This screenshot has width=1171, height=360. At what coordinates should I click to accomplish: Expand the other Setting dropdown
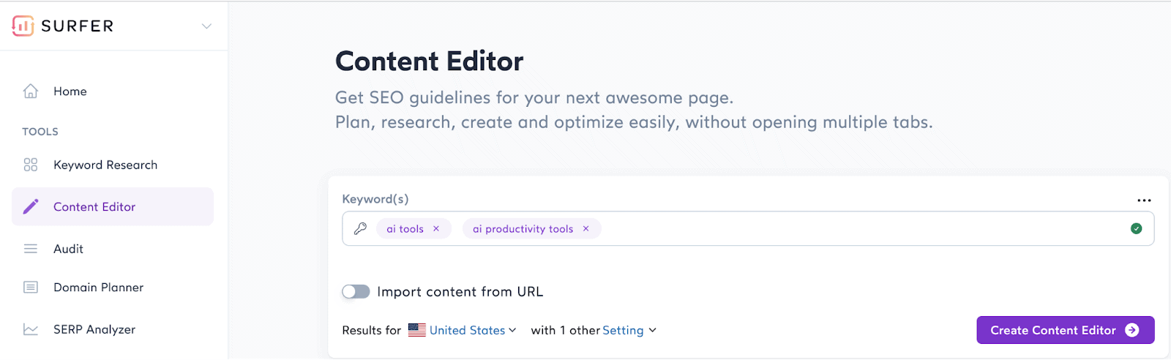[x=629, y=331]
